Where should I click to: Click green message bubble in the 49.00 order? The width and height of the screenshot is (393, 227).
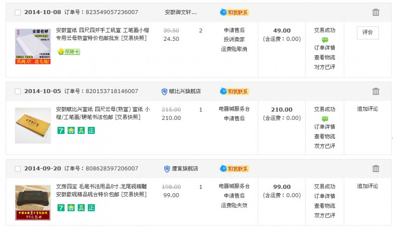[x=325, y=40]
